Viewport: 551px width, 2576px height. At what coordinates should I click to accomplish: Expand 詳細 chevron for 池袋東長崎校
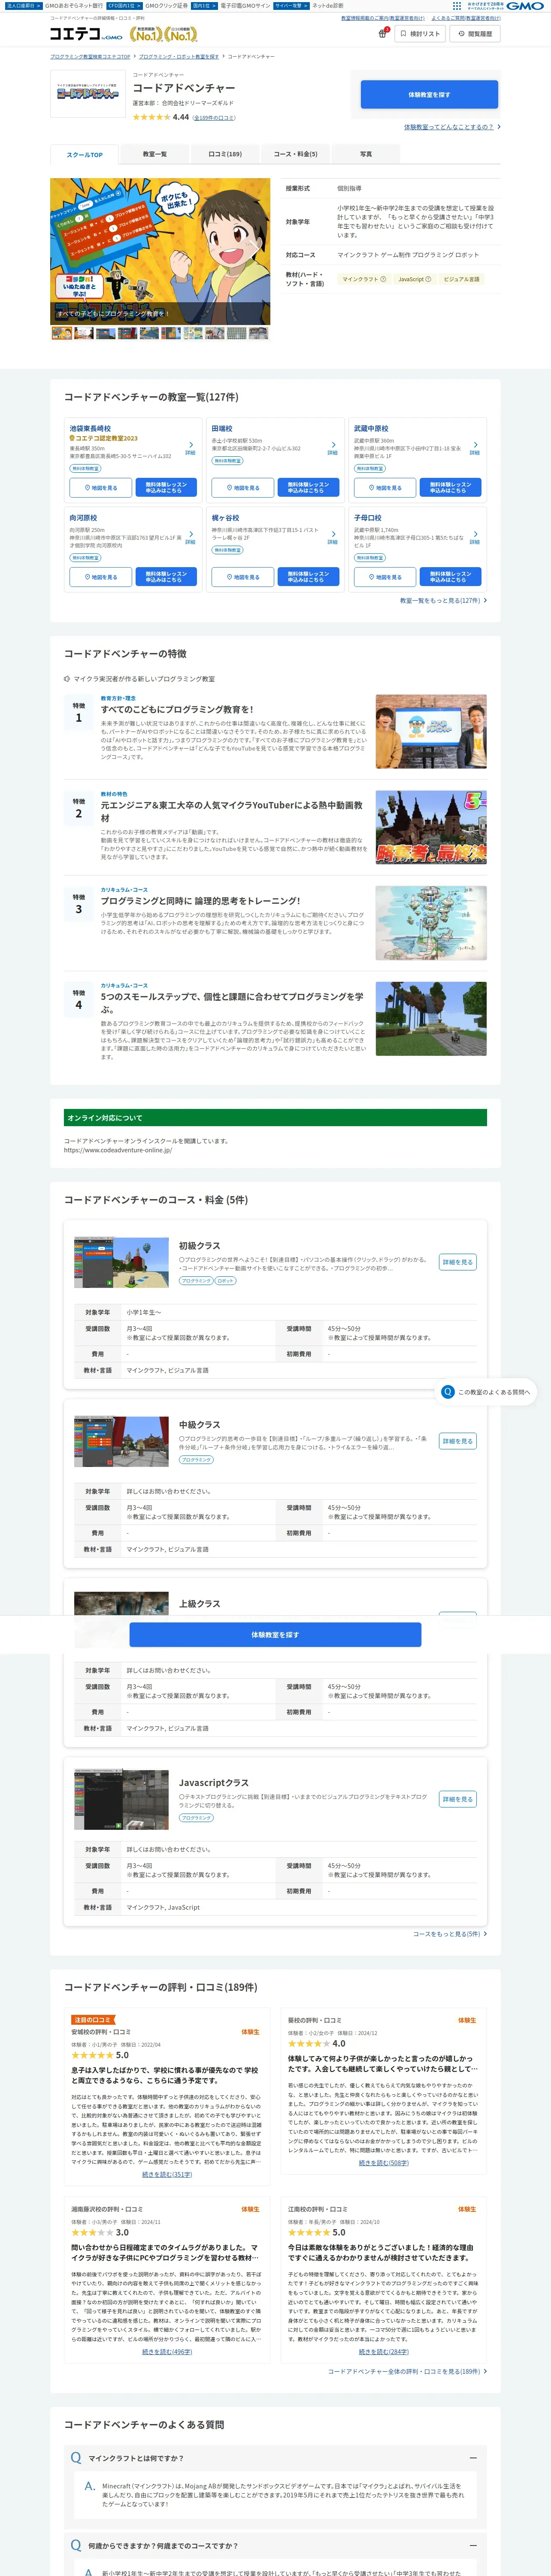tap(190, 447)
